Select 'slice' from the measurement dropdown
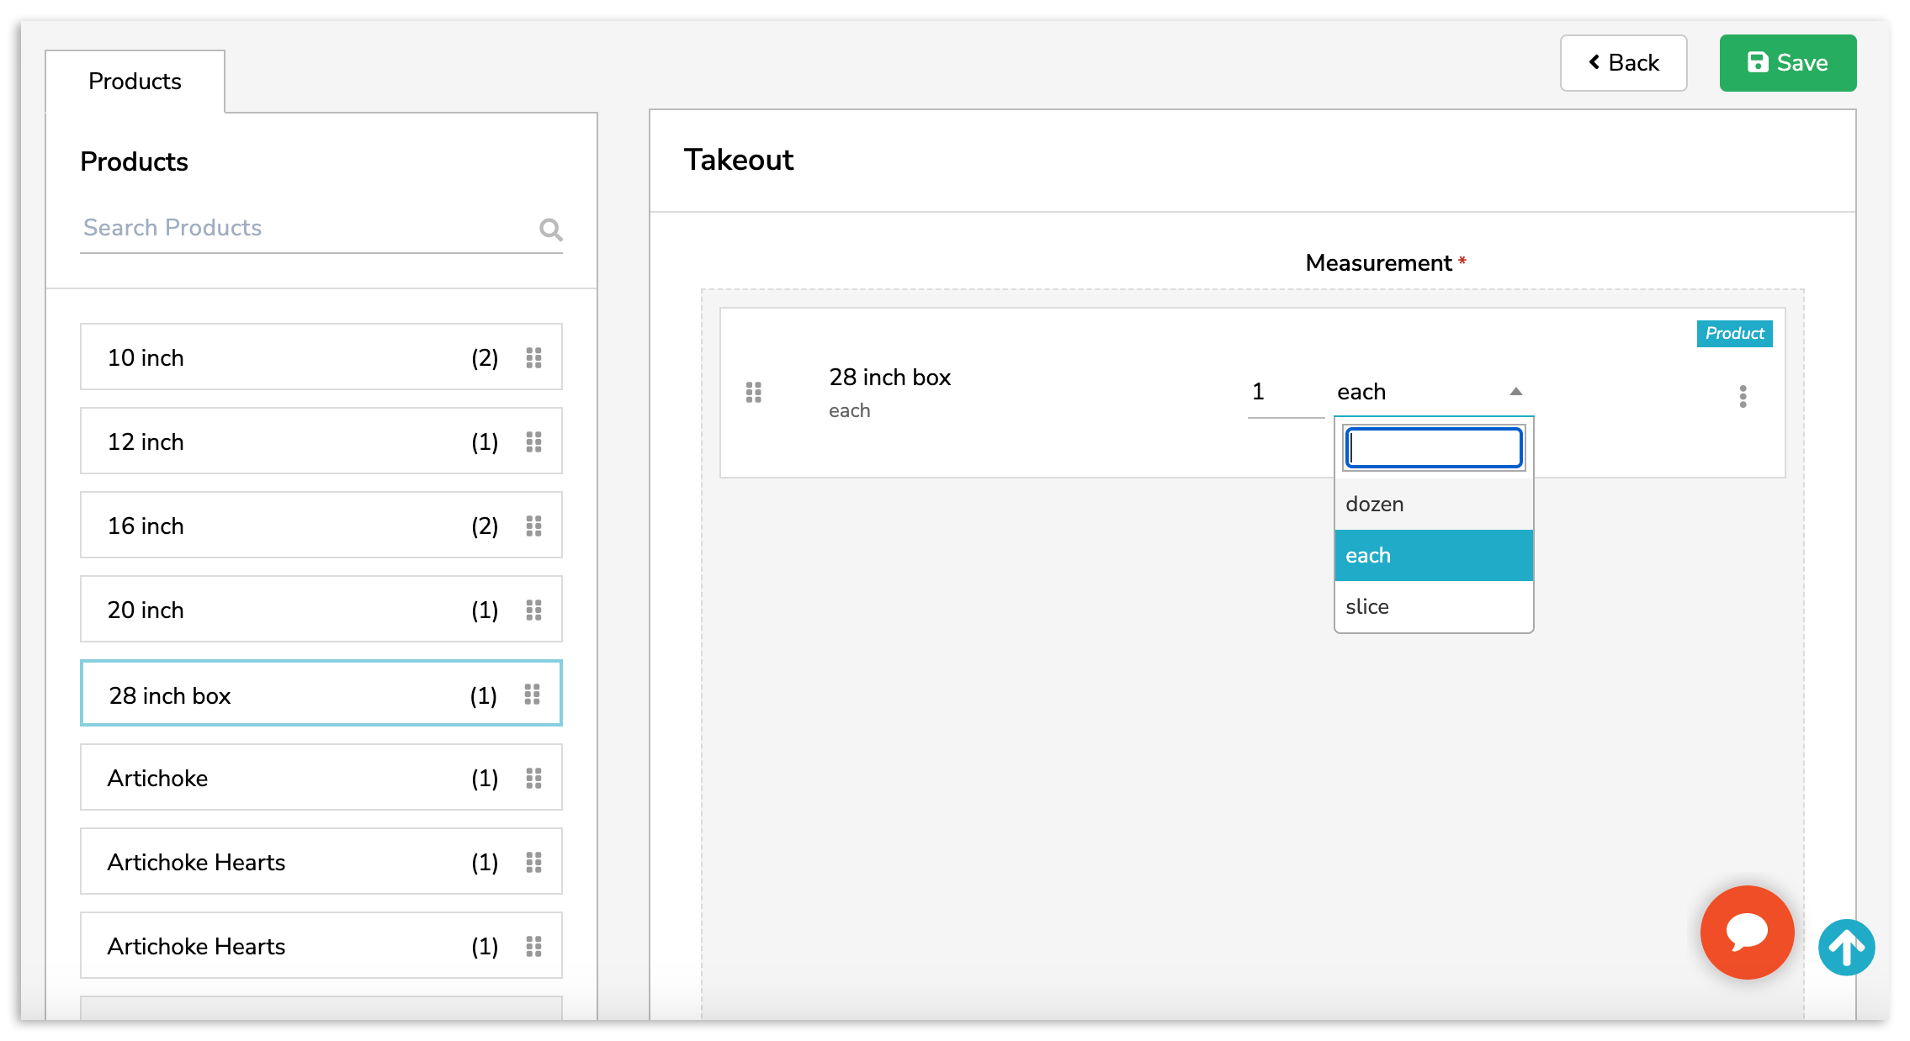Image resolution: width=1910 pixels, height=1041 pixels. [1431, 606]
